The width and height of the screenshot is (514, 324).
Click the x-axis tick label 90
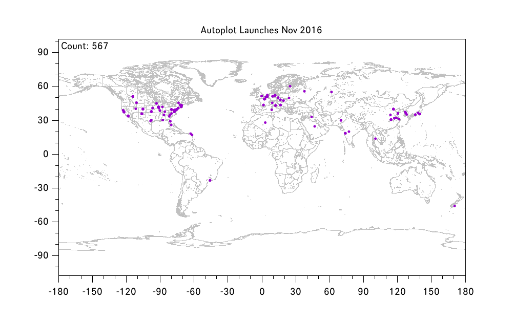(363, 292)
